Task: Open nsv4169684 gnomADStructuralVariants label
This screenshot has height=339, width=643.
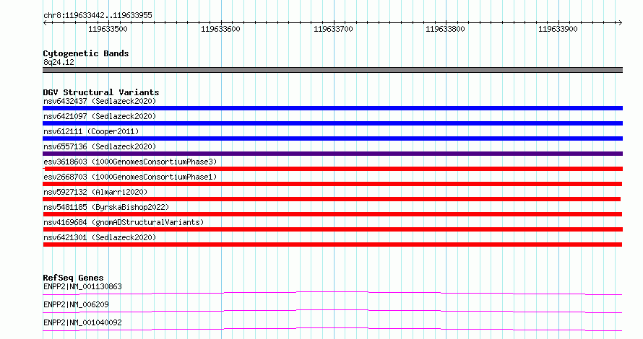Action: coord(124,222)
